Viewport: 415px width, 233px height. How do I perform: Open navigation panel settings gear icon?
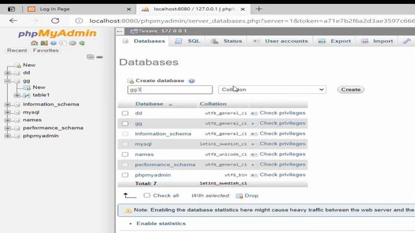[x=72, y=43]
